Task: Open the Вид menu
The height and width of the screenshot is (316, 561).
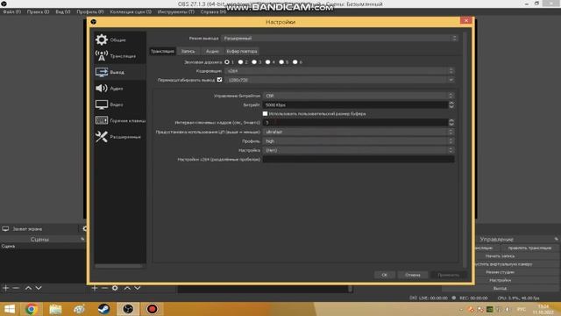Action: coord(63,11)
